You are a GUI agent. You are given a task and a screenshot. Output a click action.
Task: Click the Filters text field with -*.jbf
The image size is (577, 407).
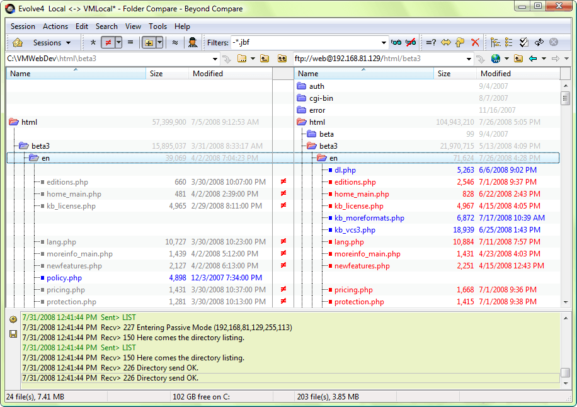pyautogui.click(x=306, y=43)
